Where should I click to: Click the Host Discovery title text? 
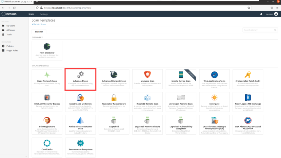[47, 53]
